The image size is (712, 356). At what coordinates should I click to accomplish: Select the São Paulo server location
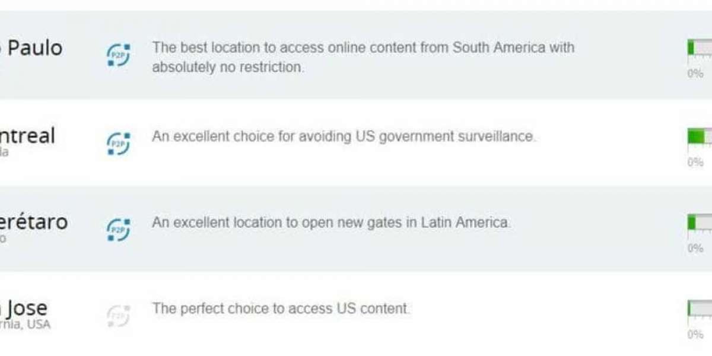(x=31, y=48)
